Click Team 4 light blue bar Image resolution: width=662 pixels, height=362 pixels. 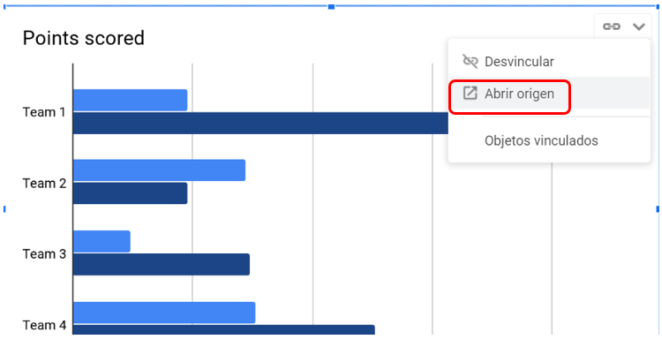[x=163, y=313]
